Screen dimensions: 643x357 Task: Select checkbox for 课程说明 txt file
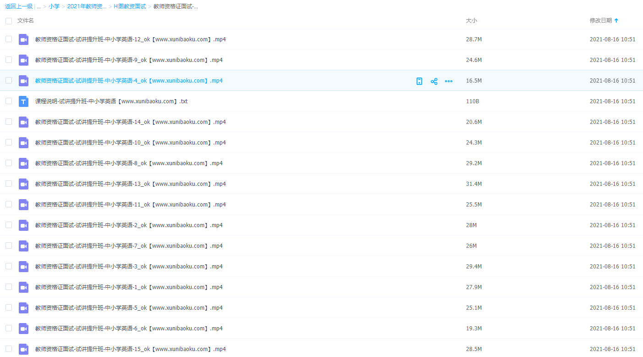pos(9,101)
